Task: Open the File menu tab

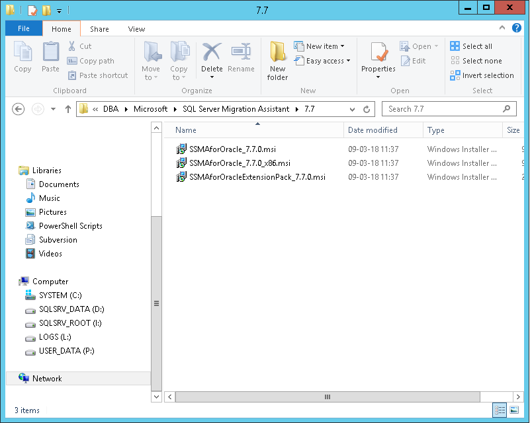Action: (x=24, y=28)
